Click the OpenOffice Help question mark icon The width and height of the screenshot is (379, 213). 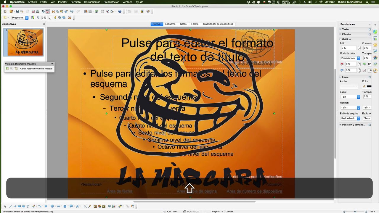pyautogui.click(x=120, y=12)
